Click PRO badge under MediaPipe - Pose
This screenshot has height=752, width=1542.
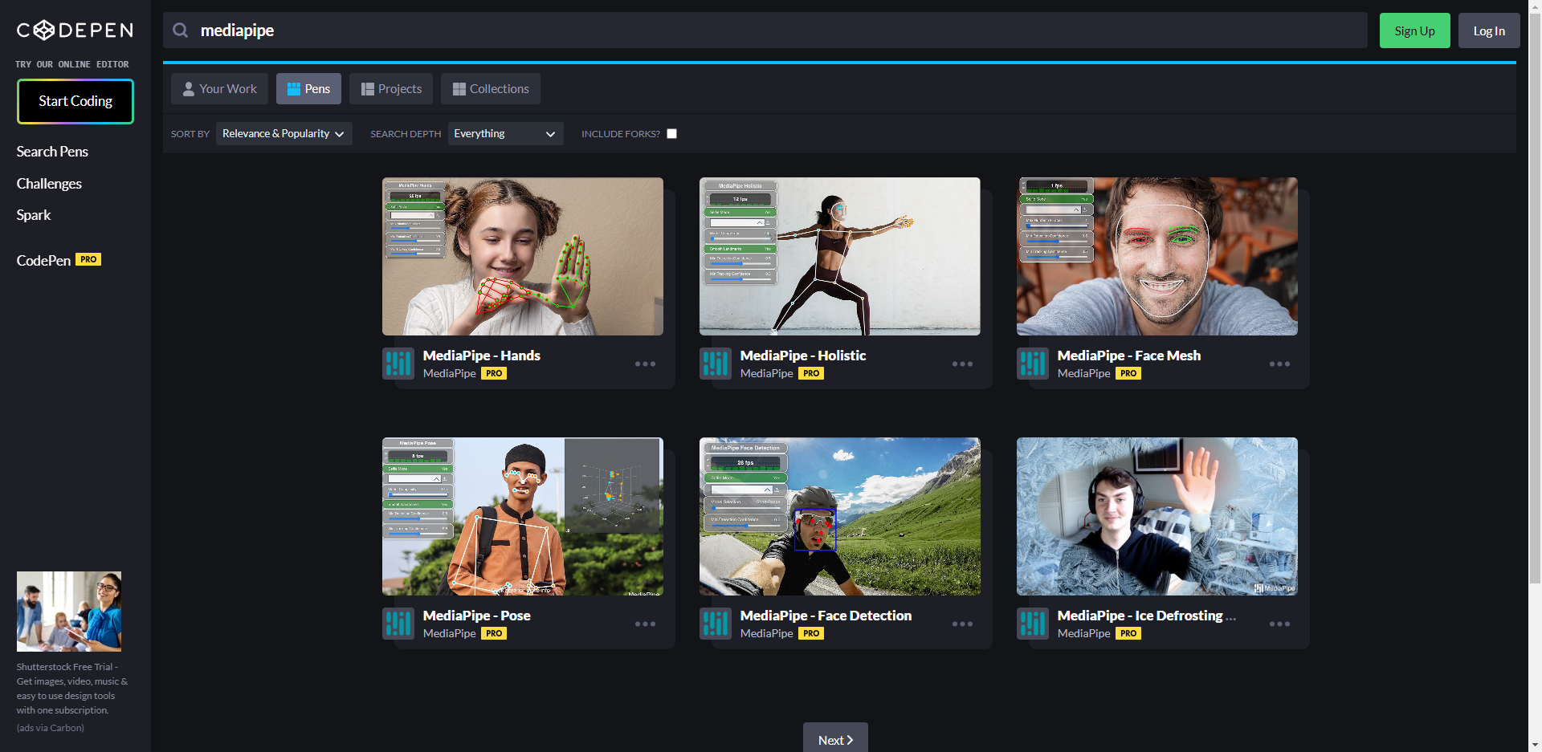(x=494, y=633)
